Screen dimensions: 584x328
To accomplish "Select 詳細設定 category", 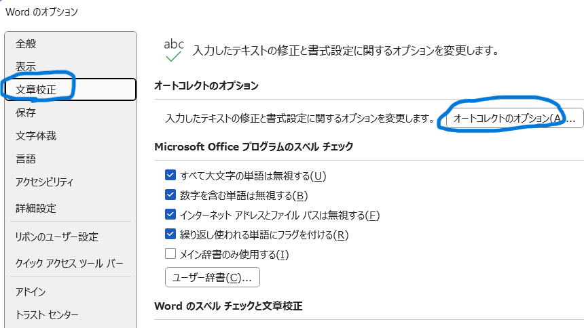I will [36, 208].
